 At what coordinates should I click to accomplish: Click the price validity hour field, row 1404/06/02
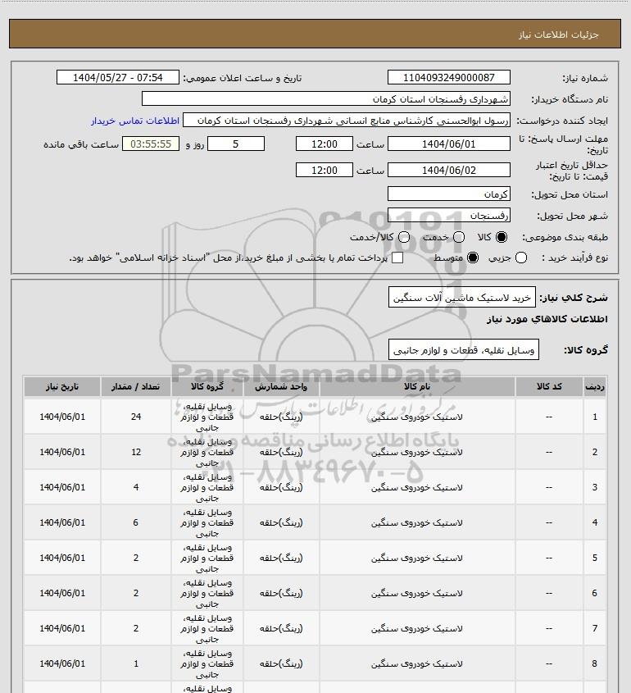(x=325, y=170)
